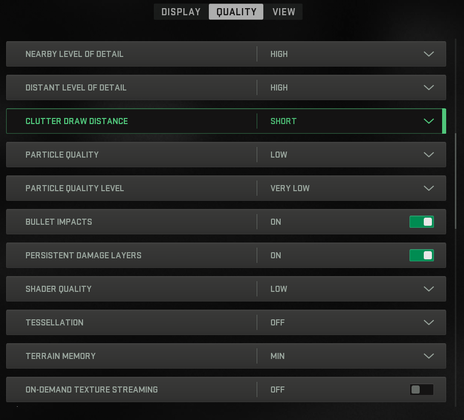464x420 pixels.
Task: Expand the Terrain Memory chevron
Action: point(428,356)
